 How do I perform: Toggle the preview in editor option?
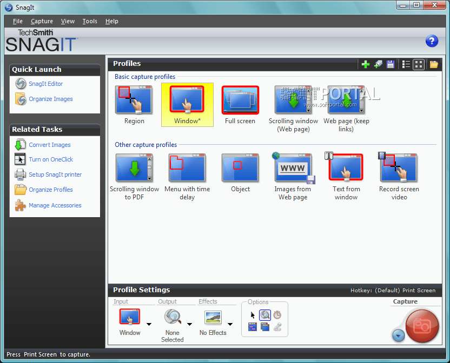coord(265,315)
